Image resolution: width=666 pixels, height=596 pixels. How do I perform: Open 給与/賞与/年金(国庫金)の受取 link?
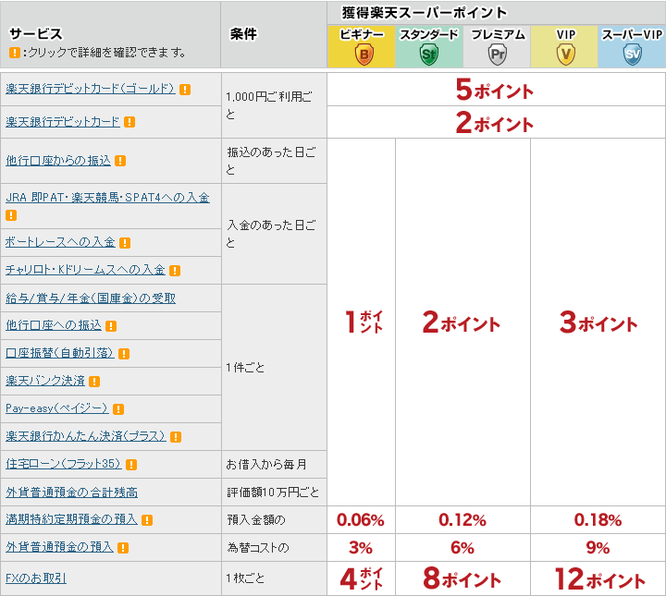click(x=91, y=298)
